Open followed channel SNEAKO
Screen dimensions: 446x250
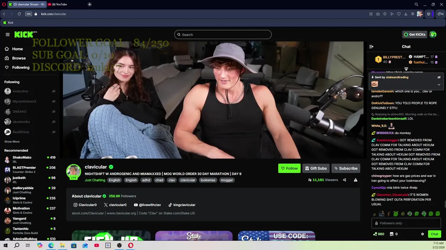point(30,111)
